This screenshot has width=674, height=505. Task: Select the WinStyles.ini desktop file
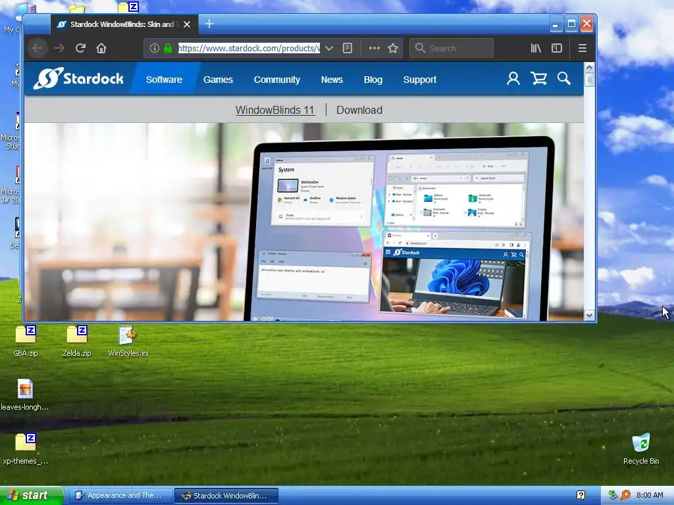pos(128,341)
